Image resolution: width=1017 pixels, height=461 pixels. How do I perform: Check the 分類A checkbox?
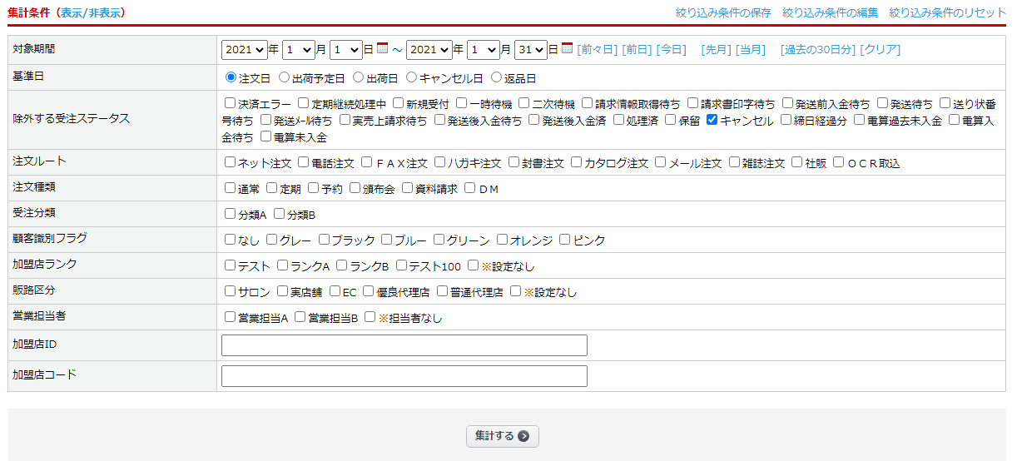tap(231, 214)
